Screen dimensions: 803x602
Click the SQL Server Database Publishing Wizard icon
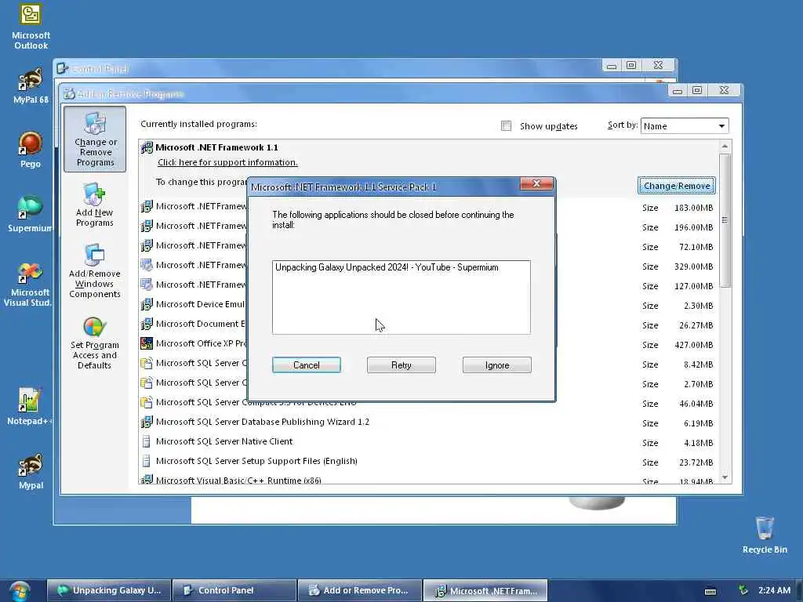click(x=147, y=422)
